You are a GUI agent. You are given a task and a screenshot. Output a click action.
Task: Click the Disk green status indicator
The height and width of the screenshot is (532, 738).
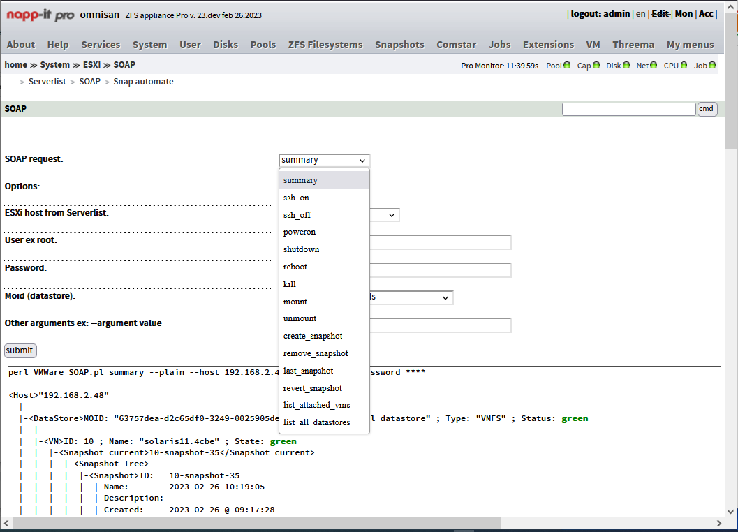pyautogui.click(x=626, y=66)
